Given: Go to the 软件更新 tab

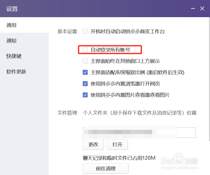Looking at the screenshot, I should tap(24, 72).
